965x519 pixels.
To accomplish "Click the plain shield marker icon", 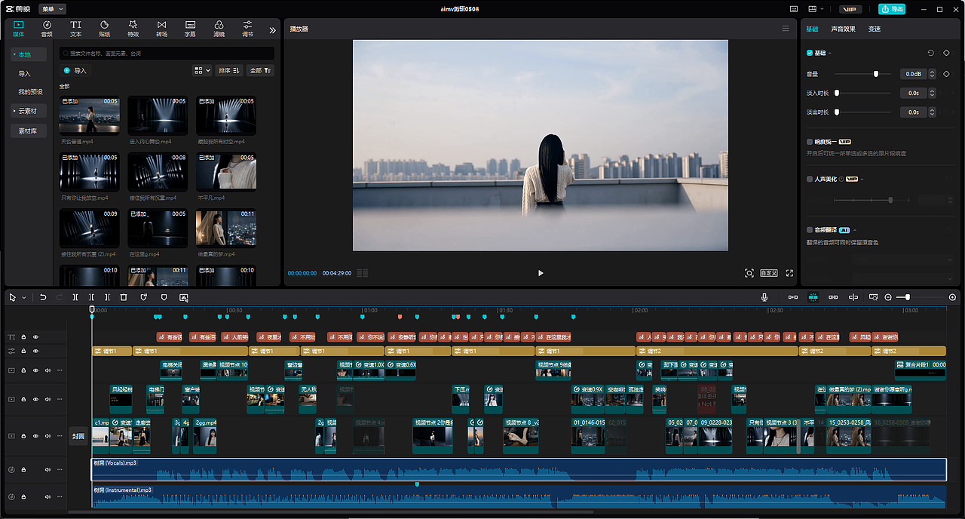I will point(164,297).
